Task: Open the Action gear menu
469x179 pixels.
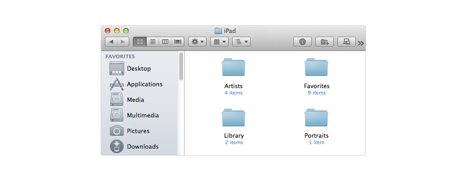Action: [x=197, y=42]
